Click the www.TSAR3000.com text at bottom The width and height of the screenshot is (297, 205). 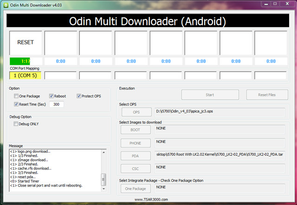tap(151, 199)
